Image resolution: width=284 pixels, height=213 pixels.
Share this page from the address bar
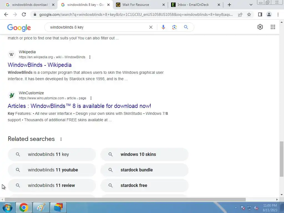coord(240,14)
